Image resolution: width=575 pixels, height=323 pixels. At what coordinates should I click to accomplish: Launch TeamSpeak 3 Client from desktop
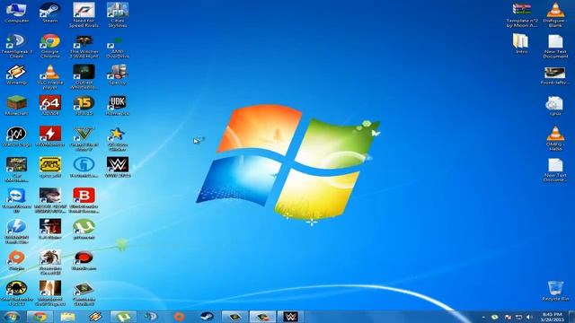click(16, 46)
